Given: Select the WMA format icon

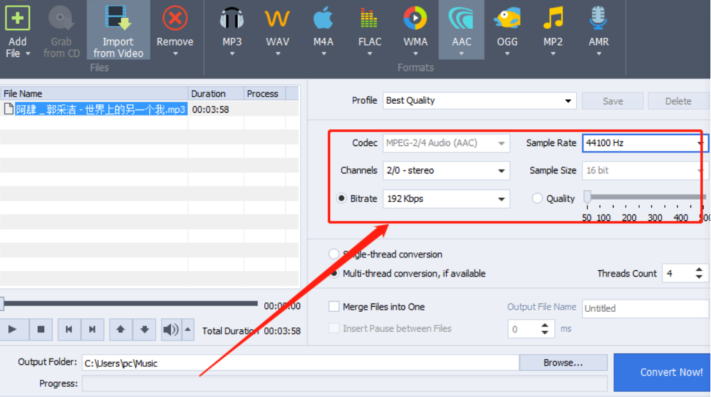Looking at the screenshot, I should coord(415,19).
